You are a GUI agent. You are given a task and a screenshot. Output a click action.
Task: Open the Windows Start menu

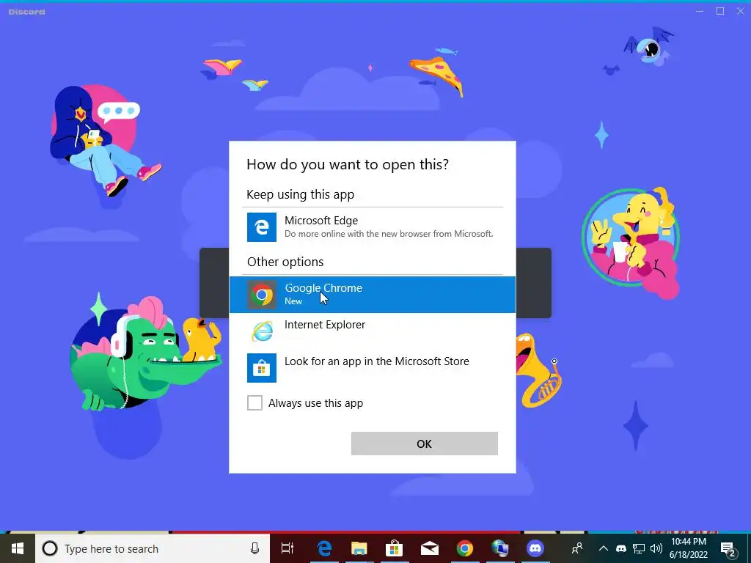pyautogui.click(x=18, y=548)
